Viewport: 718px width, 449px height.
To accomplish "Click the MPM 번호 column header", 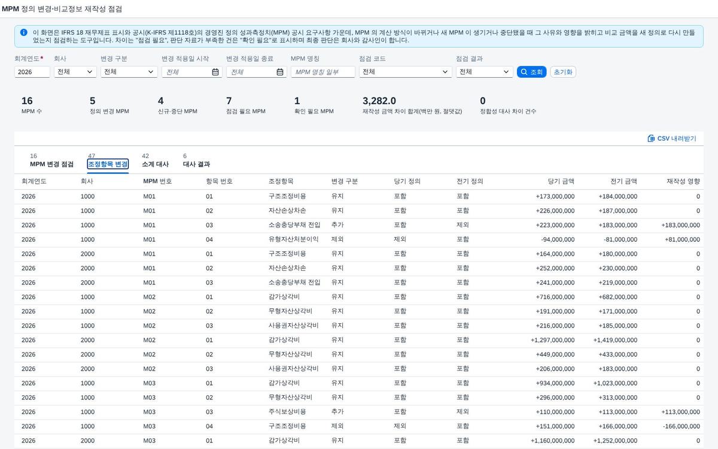I will click(x=157, y=181).
